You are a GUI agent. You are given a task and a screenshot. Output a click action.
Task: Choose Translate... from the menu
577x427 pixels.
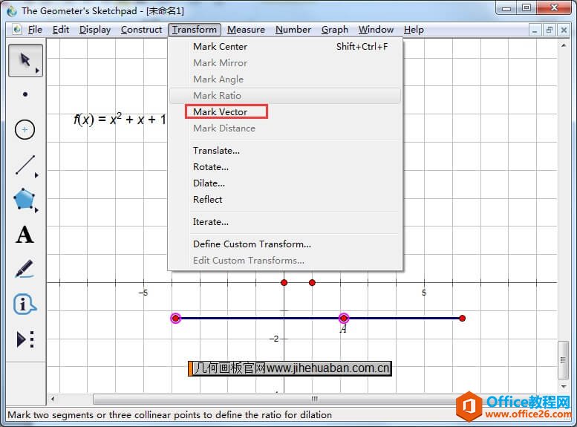[x=285, y=151]
